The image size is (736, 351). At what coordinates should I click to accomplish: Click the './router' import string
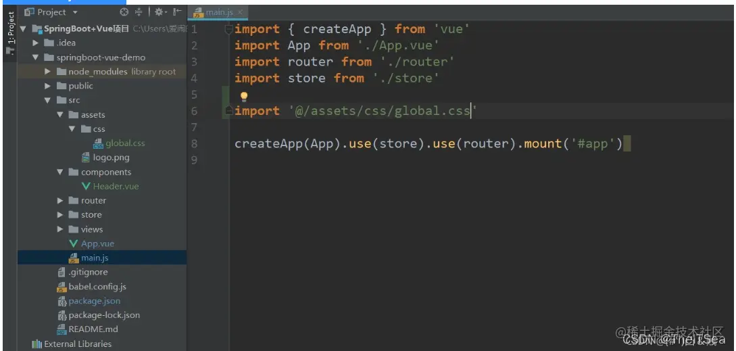pyautogui.click(x=417, y=62)
